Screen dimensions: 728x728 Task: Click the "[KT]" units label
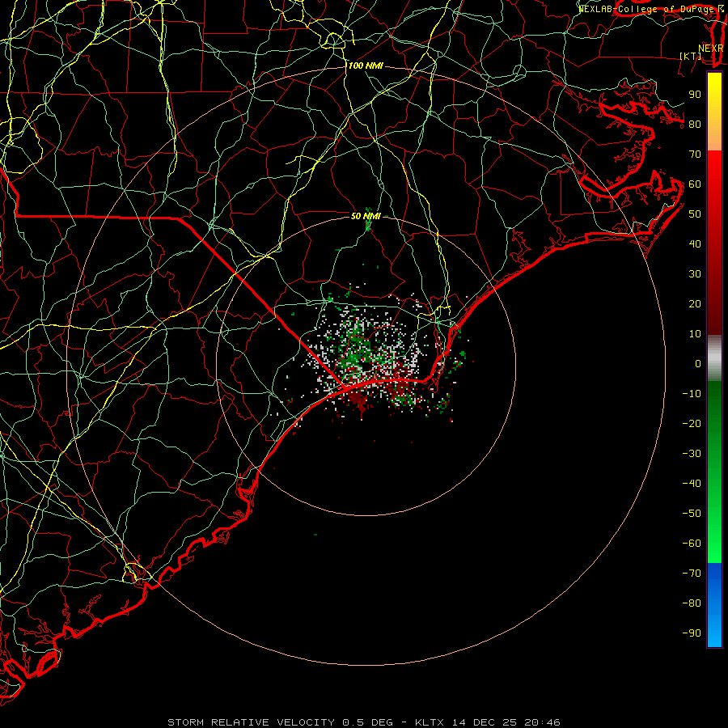[691, 56]
